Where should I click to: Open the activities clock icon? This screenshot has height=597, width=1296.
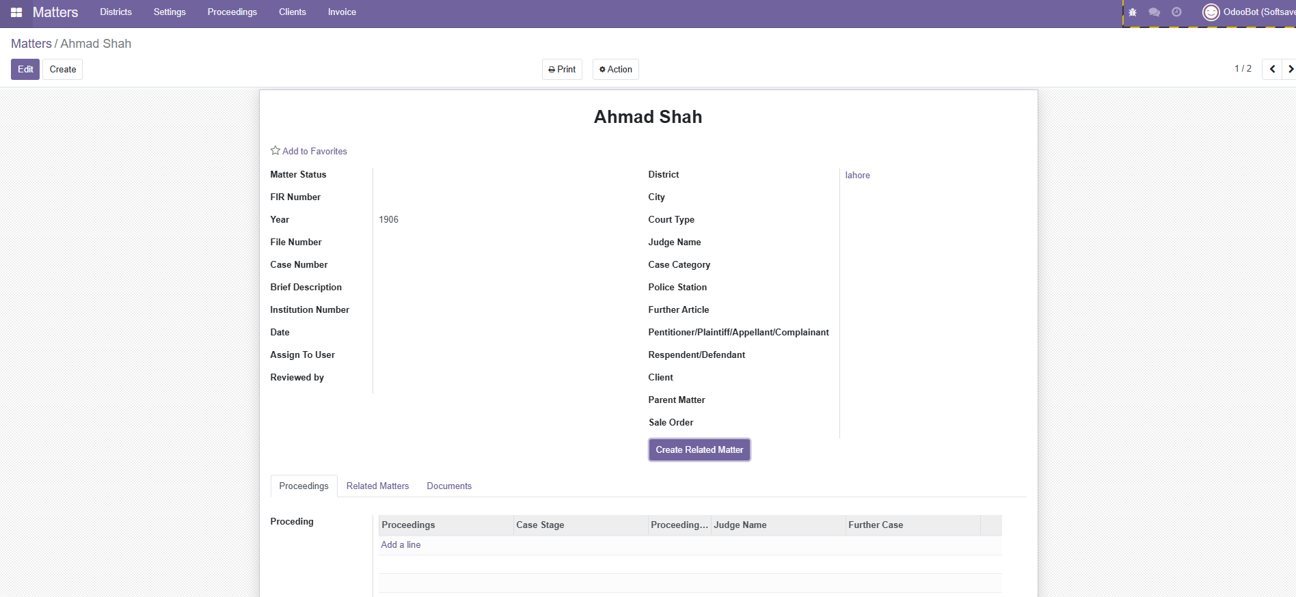1176,12
